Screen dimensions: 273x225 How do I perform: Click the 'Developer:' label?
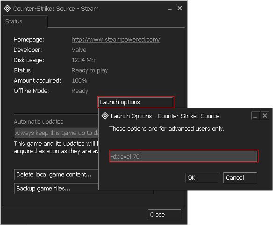tap(28, 50)
